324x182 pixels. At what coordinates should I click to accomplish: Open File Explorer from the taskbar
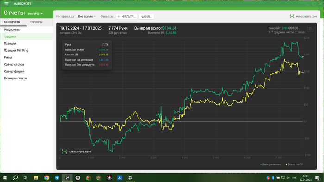coord(36,178)
